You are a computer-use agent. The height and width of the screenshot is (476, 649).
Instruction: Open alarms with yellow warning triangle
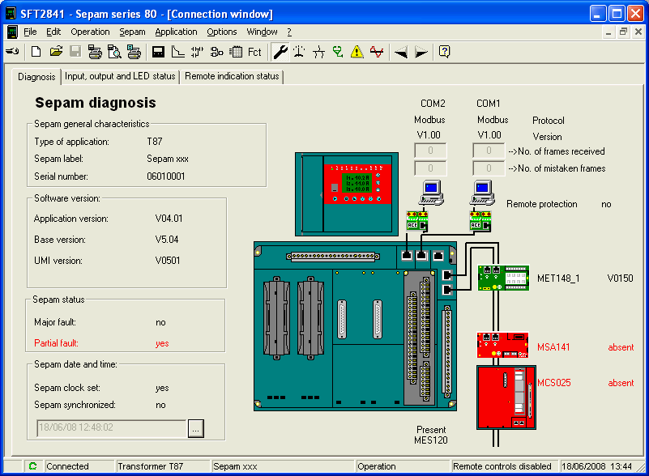(x=357, y=52)
